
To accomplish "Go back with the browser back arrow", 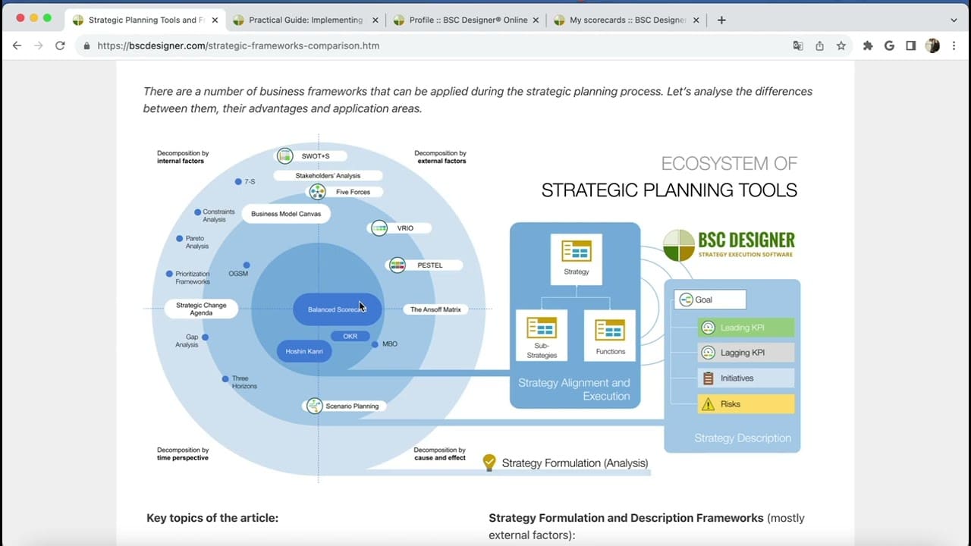I will [x=17, y=45].
